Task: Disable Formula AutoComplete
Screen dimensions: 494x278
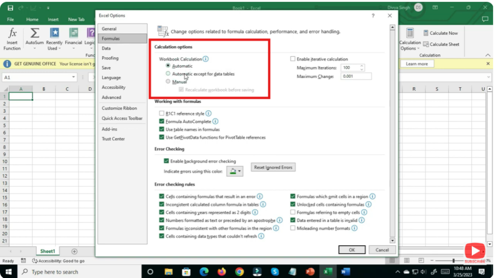Action: coord(161,121)
